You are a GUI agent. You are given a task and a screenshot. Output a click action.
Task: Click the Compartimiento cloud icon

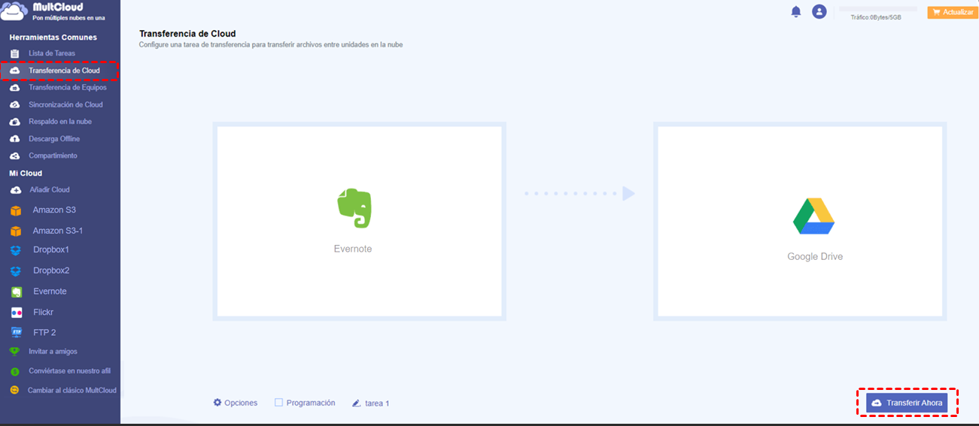(x=14, y=156)
